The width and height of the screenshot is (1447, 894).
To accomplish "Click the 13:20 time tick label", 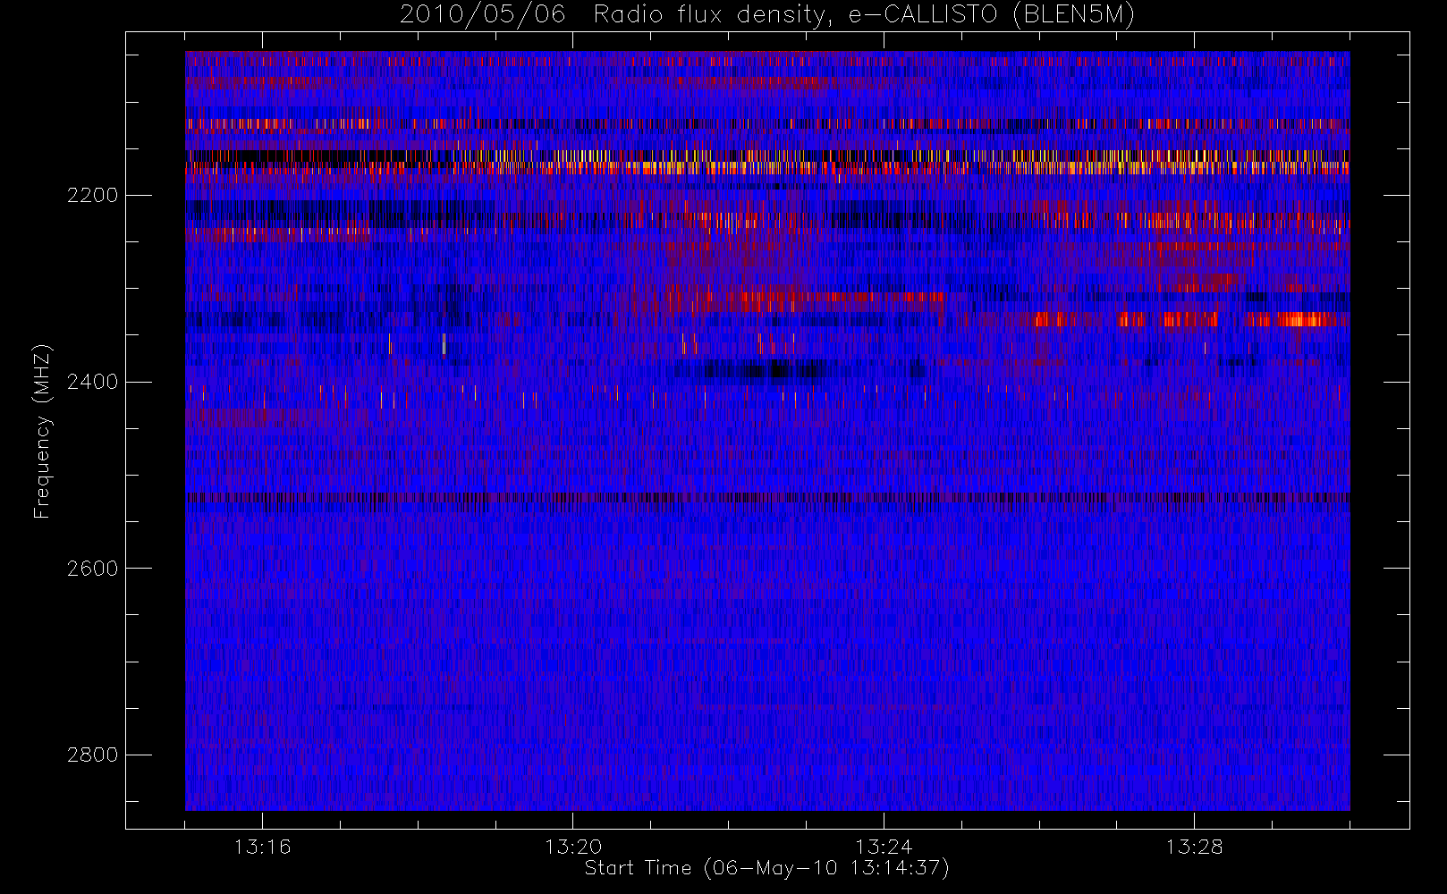I will click(x=573, y=847).
